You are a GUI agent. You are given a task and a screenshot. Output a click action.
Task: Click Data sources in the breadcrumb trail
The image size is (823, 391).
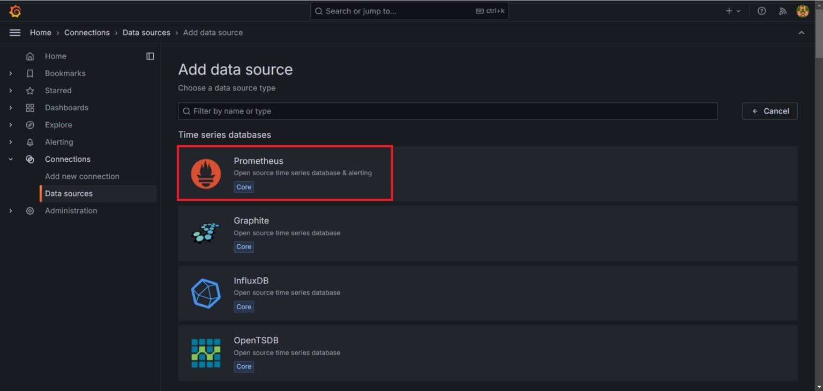(x=146, y=33)
